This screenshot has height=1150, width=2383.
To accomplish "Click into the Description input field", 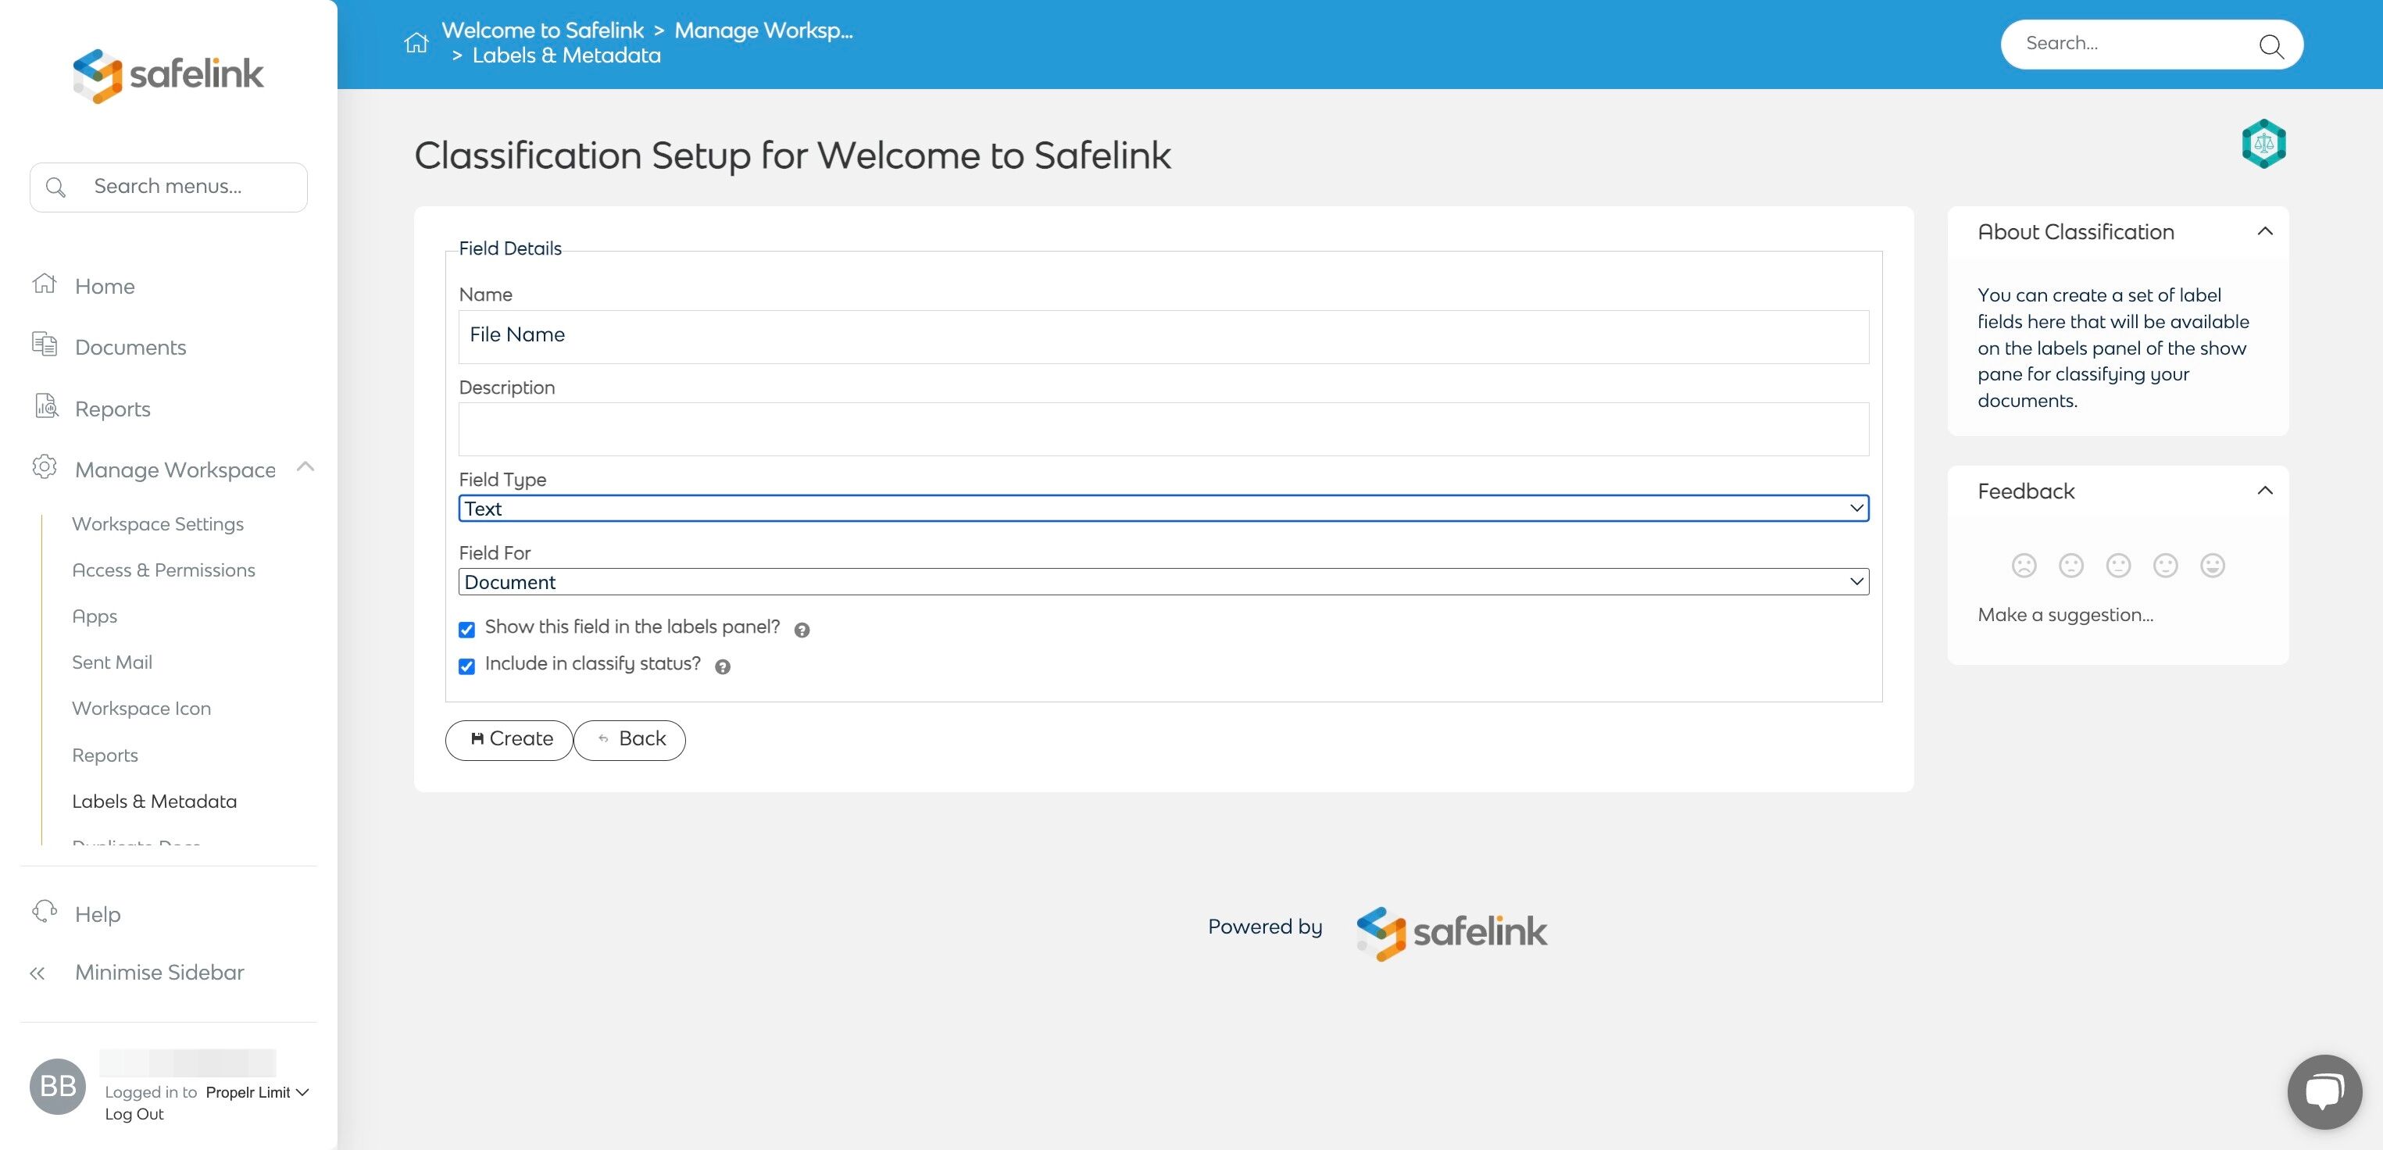I will [x=1163, y=429].
